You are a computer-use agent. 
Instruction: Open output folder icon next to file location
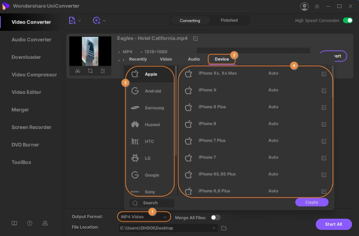[x=224, y=228]
